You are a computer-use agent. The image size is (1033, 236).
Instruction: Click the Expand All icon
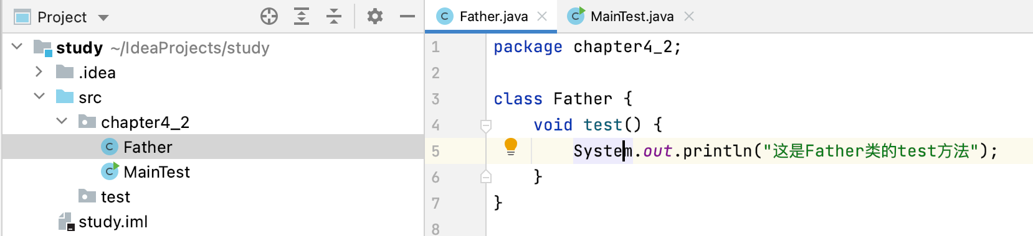click(x=302, y=16)
